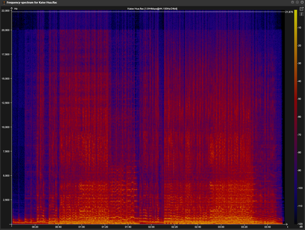The height and width of the screenshot is (230, 305).
Task: Click the -30 dB scale label
Action: click(300, 63)
